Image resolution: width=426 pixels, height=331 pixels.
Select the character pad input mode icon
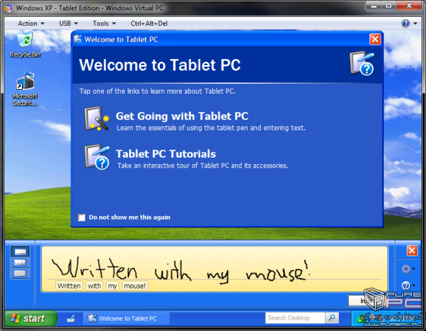21,263
